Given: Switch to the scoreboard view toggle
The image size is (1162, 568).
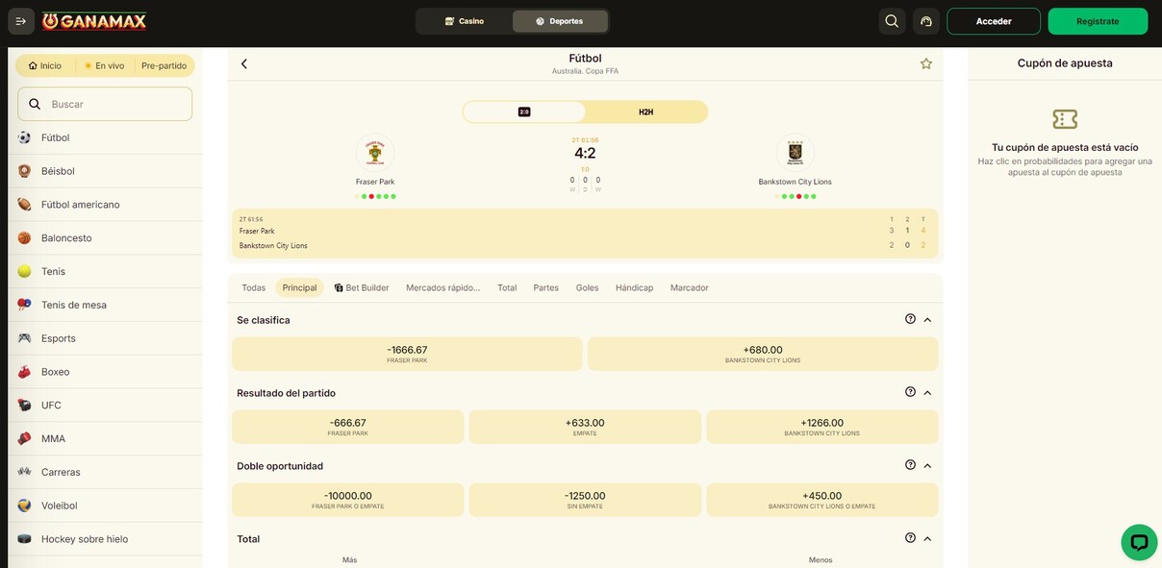Looking at the screenshot, I should pos(524,112).
